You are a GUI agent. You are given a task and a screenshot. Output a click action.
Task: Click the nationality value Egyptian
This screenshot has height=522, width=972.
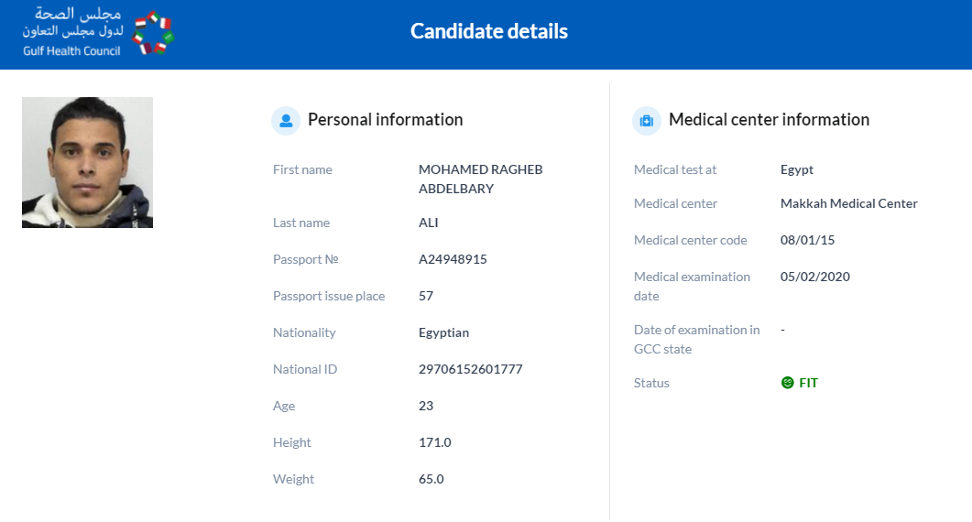tap(443, 333)
